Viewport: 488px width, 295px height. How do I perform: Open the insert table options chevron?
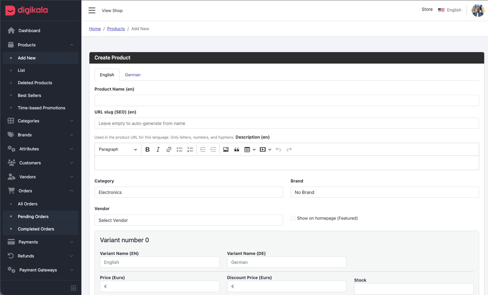(x=254, y=149)
